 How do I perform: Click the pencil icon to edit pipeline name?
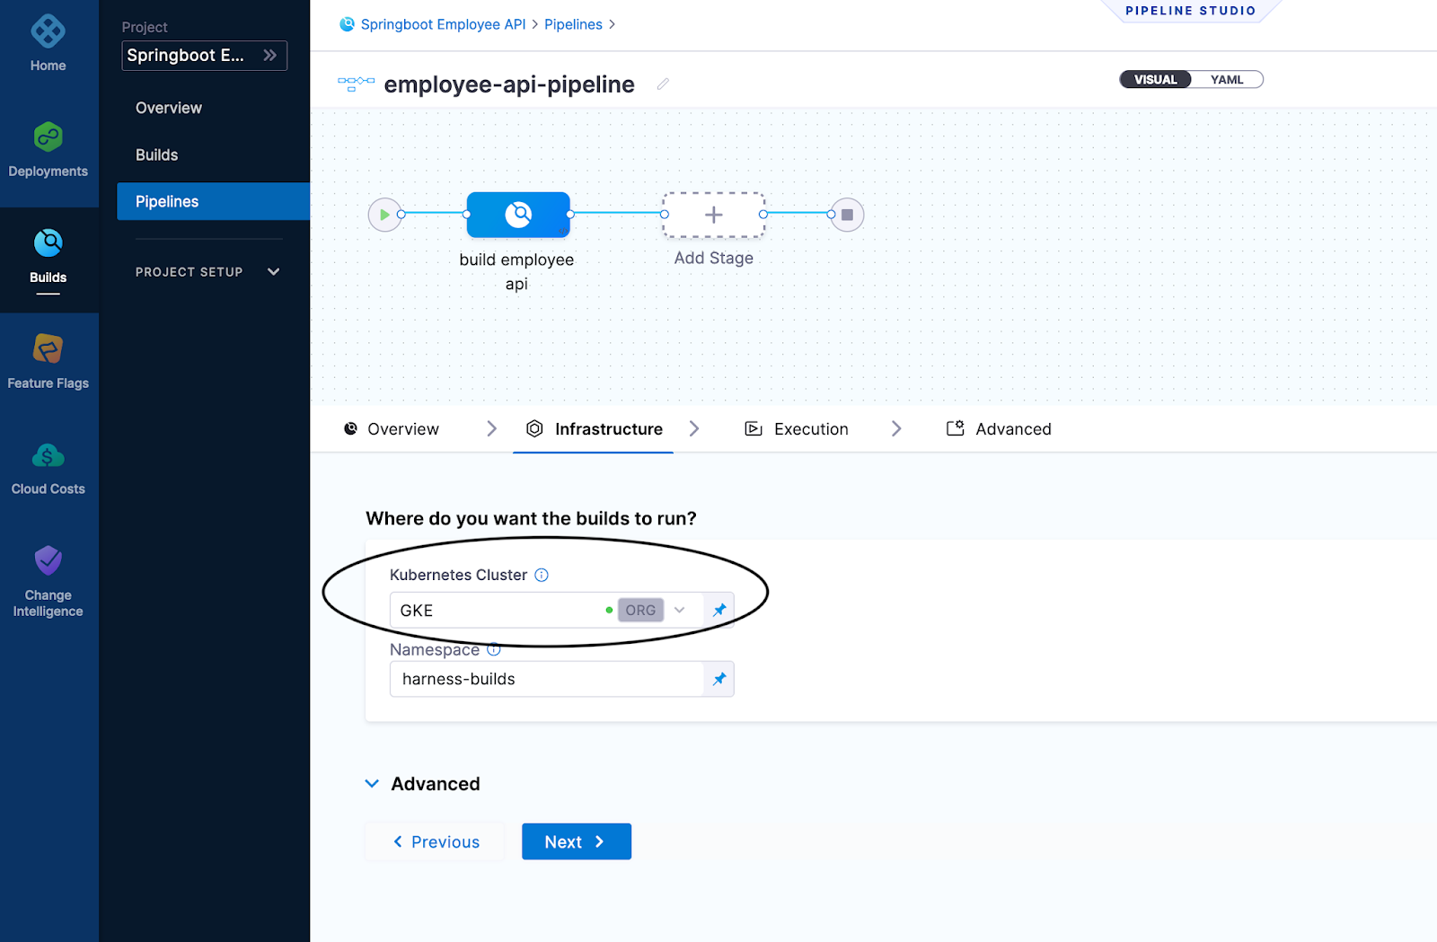(663, 84)
